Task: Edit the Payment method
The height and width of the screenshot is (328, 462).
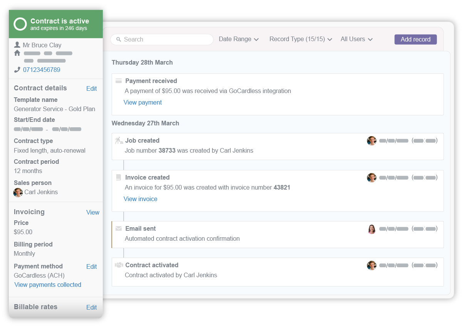Action: [x=91, y=267]
